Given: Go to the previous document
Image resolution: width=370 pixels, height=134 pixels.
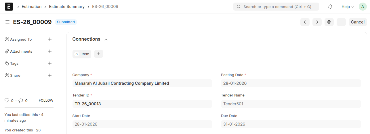Looking at the screenshot, I should [305, 22].
